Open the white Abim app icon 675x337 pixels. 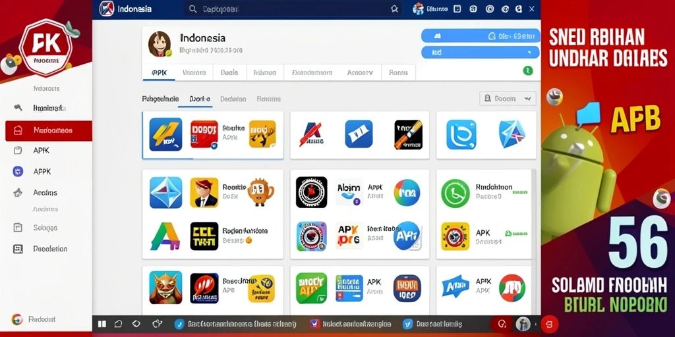[349, 192]
